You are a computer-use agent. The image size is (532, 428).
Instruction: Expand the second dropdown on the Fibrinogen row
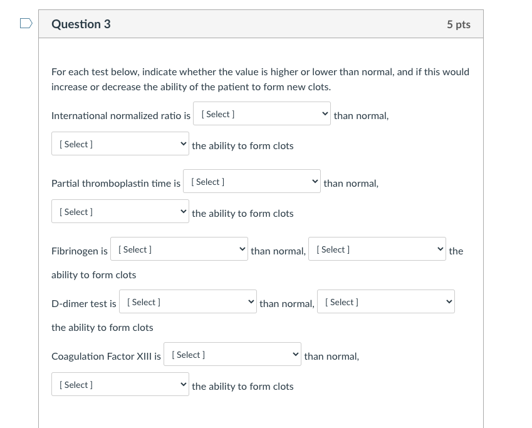pos(377,249)
